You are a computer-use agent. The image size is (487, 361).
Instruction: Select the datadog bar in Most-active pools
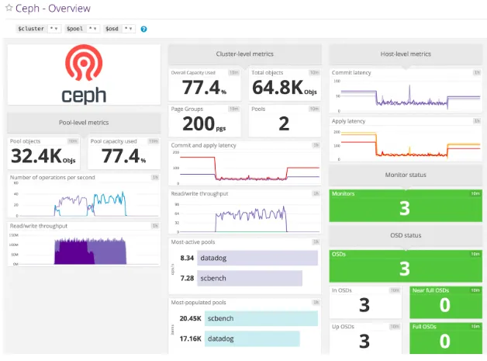(257, 258)
